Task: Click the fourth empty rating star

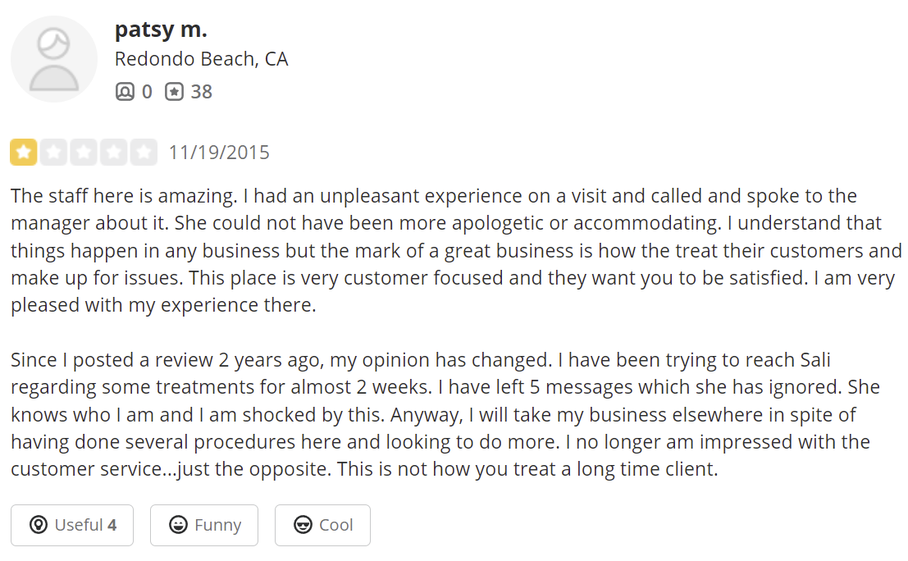Action: pos(113,153)
